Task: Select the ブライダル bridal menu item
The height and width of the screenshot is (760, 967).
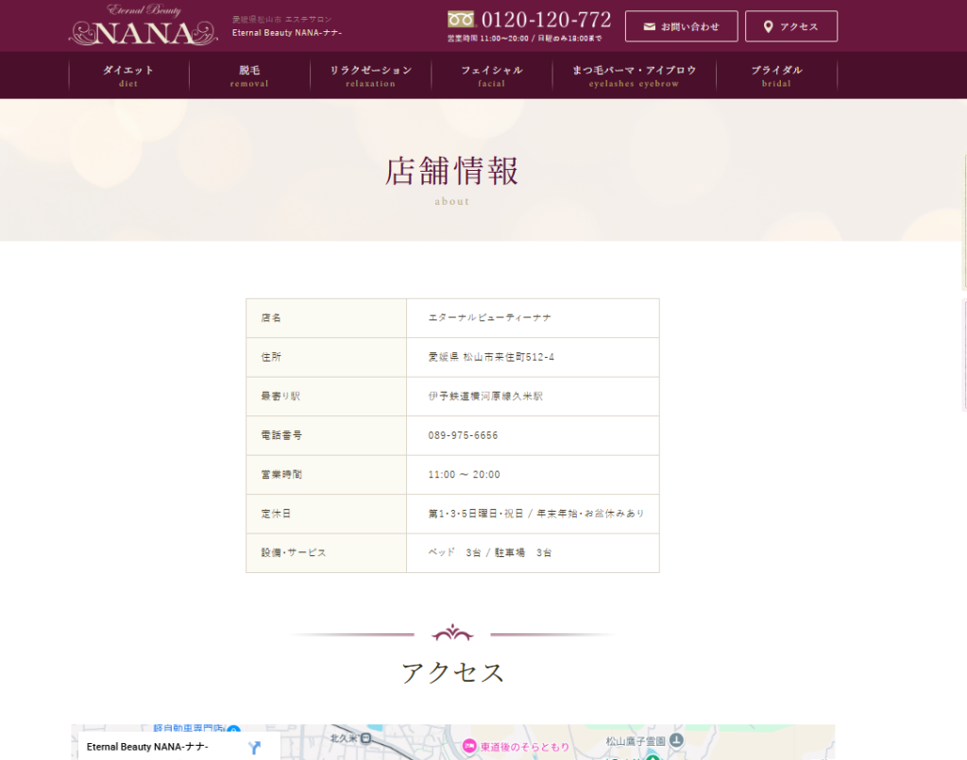Action: pyautogui.click(x=776, y=76)
